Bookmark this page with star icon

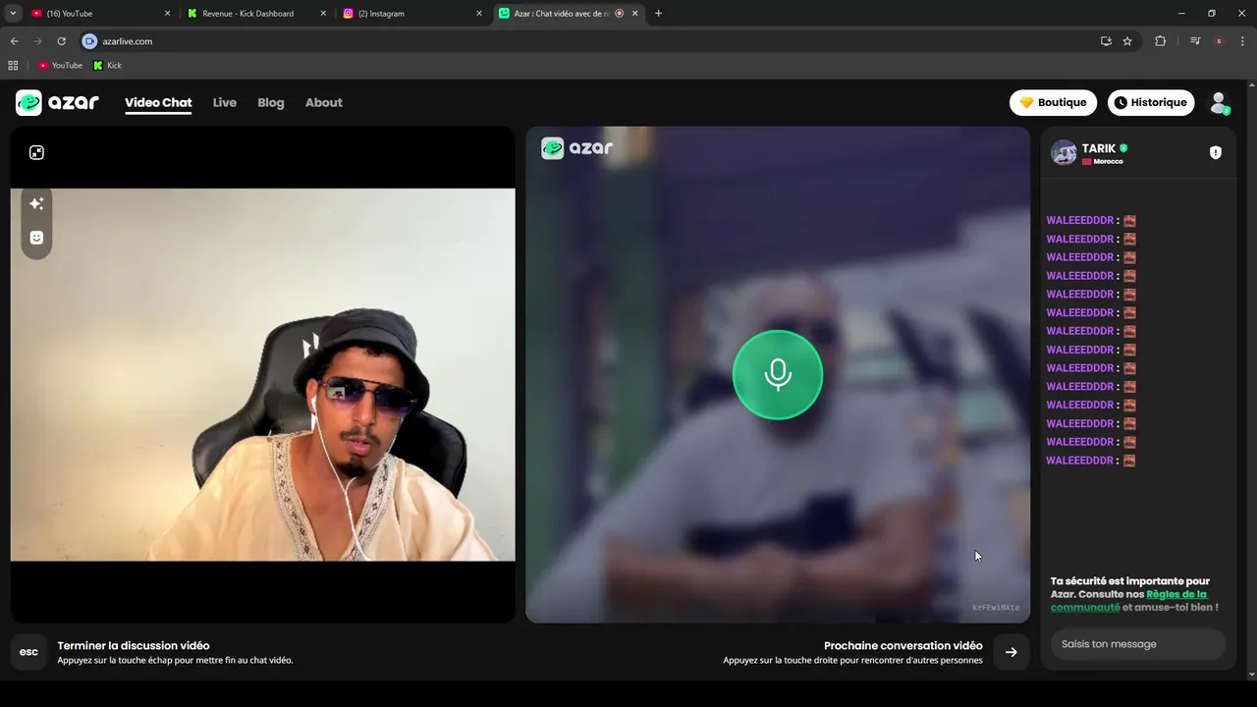pyautogui.click(x=1127, y=41)
